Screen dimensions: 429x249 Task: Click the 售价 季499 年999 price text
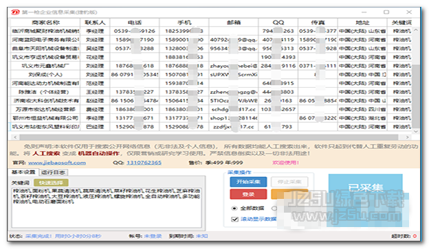pos(216,163)
